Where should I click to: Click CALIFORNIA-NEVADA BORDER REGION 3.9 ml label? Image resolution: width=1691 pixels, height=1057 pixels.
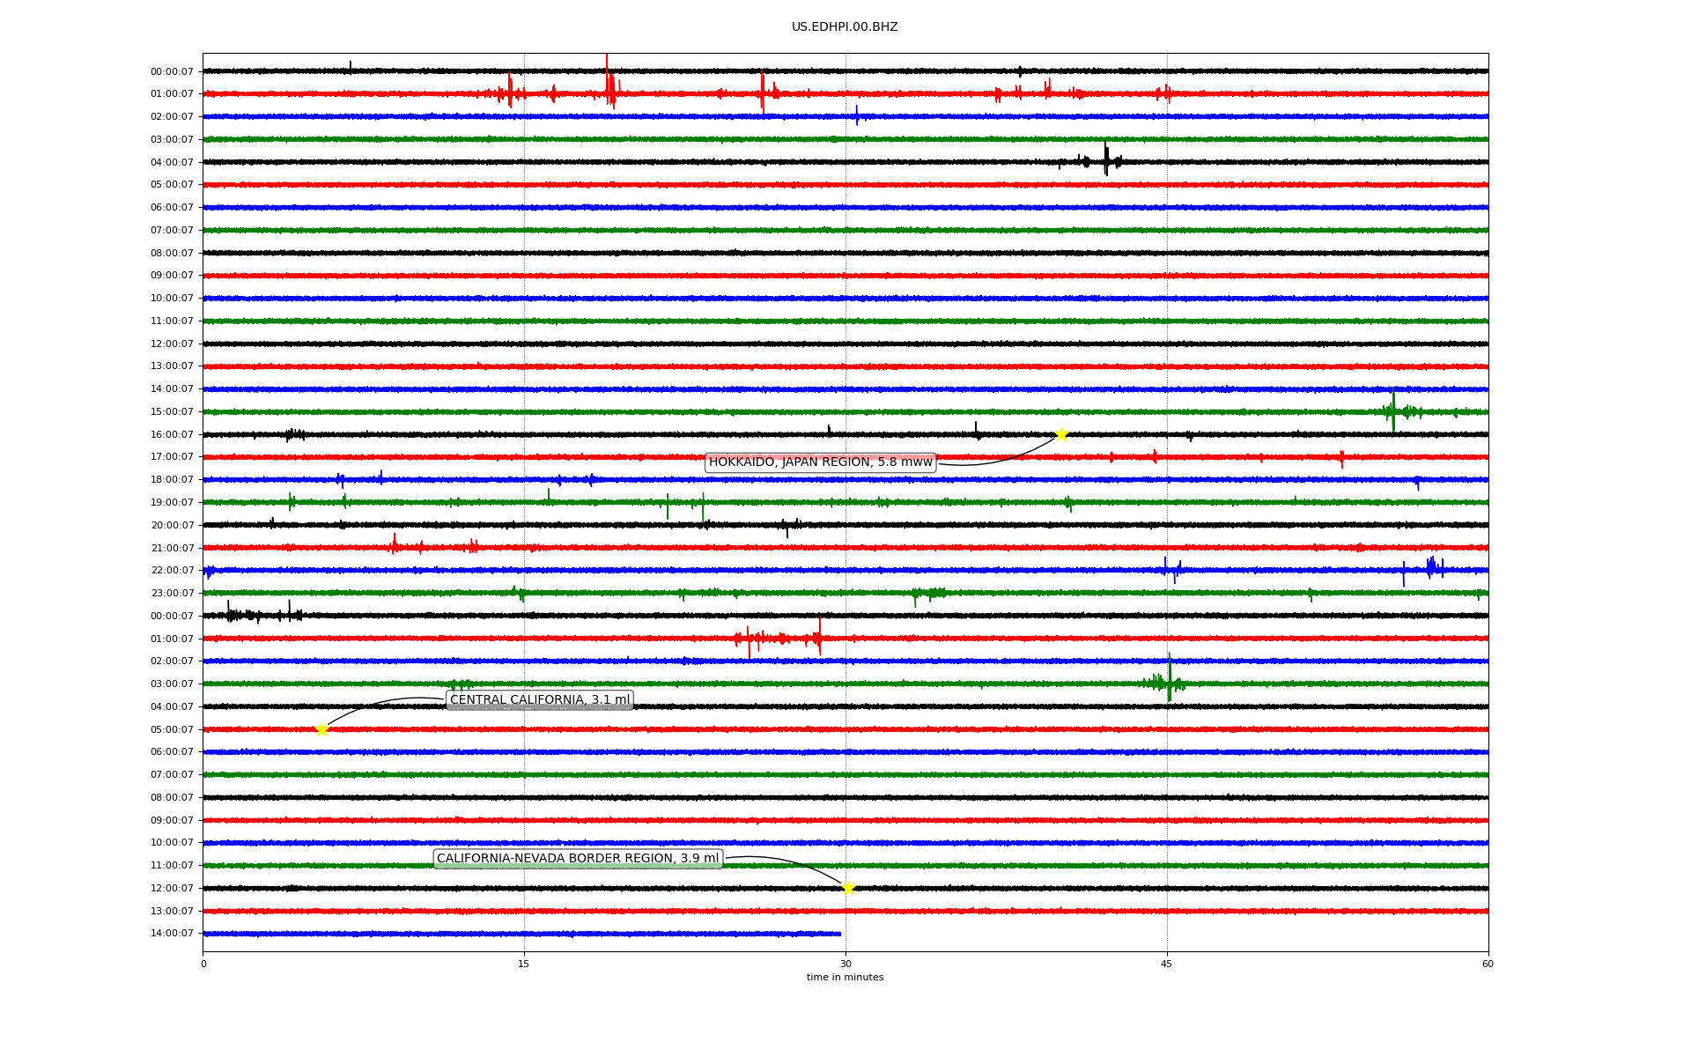click(x=578, y=859)
